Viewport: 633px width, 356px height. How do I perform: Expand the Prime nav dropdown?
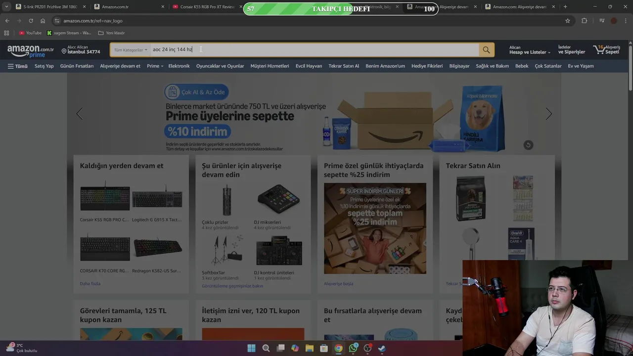(x=155, y=66)
